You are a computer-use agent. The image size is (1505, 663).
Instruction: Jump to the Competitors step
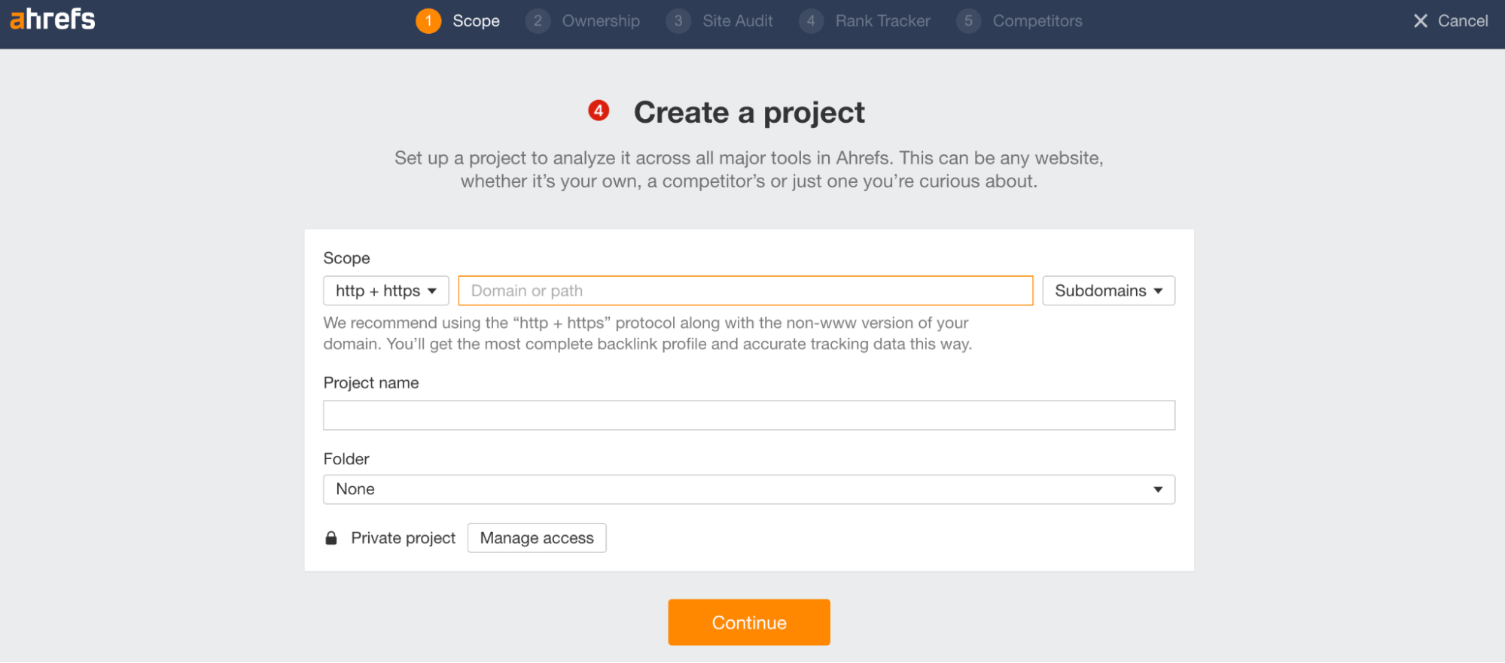1037,21
